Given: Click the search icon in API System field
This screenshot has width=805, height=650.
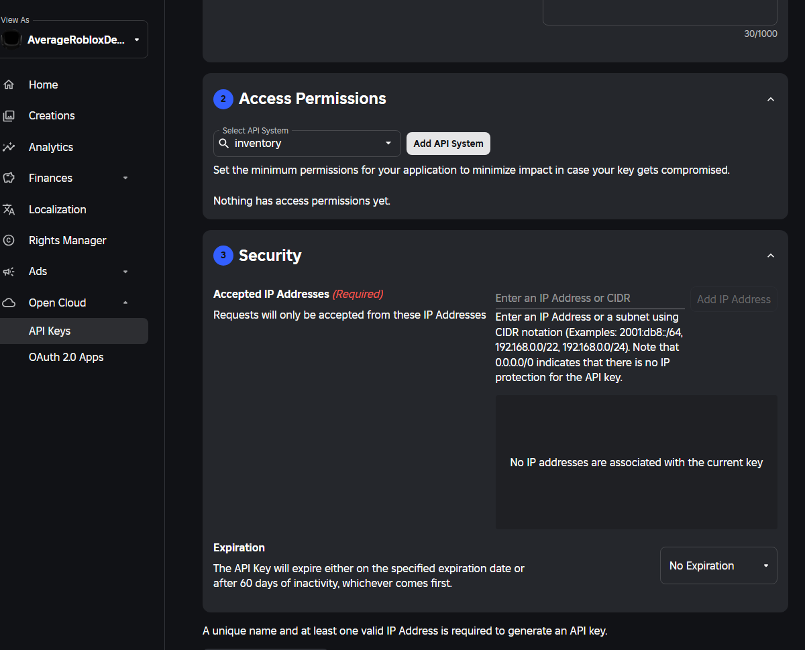Looking at the screenshot, I should coord(224,144).
